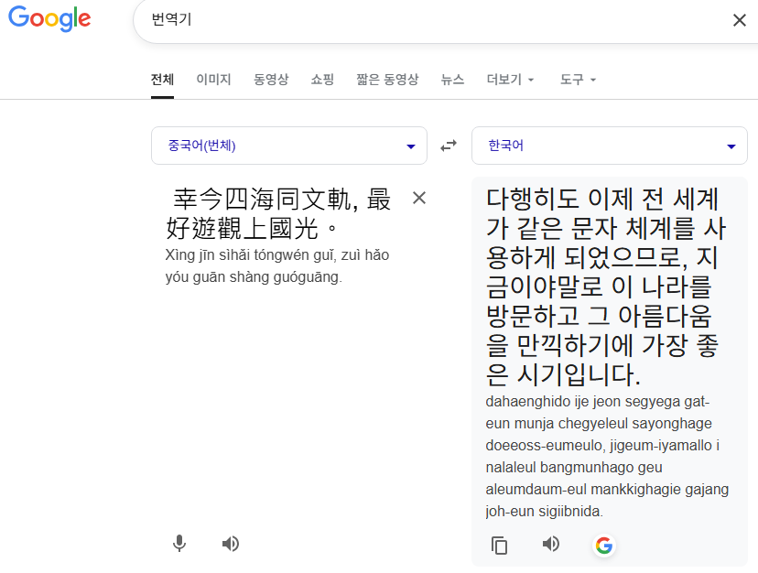The image size is (758, 573).
Task: Click the pinyin text Xìng jīn sìhǎi
Action: (277, 266)
